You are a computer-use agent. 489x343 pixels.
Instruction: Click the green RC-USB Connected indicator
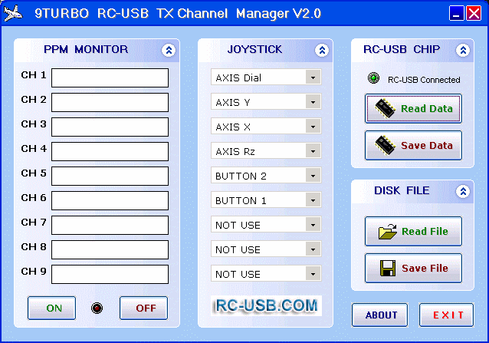[373, 78]
